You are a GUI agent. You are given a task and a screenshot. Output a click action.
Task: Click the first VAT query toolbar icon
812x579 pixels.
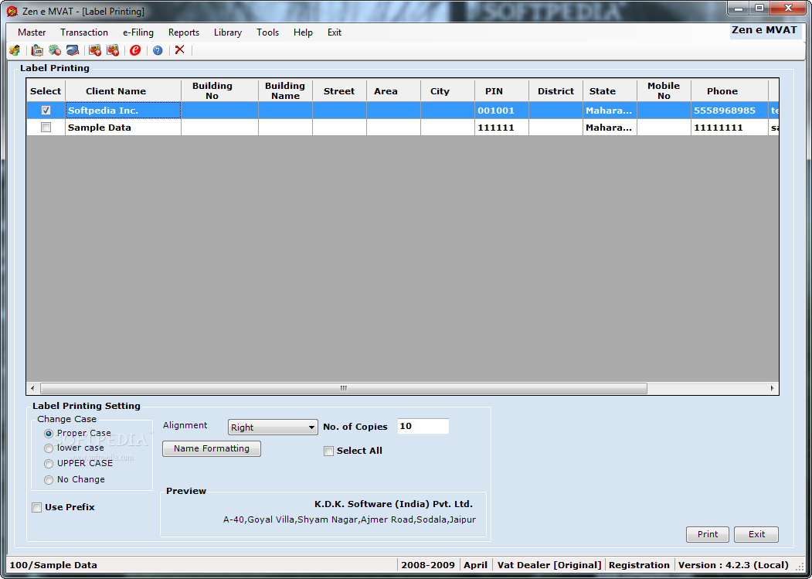[x=95, y=50]
